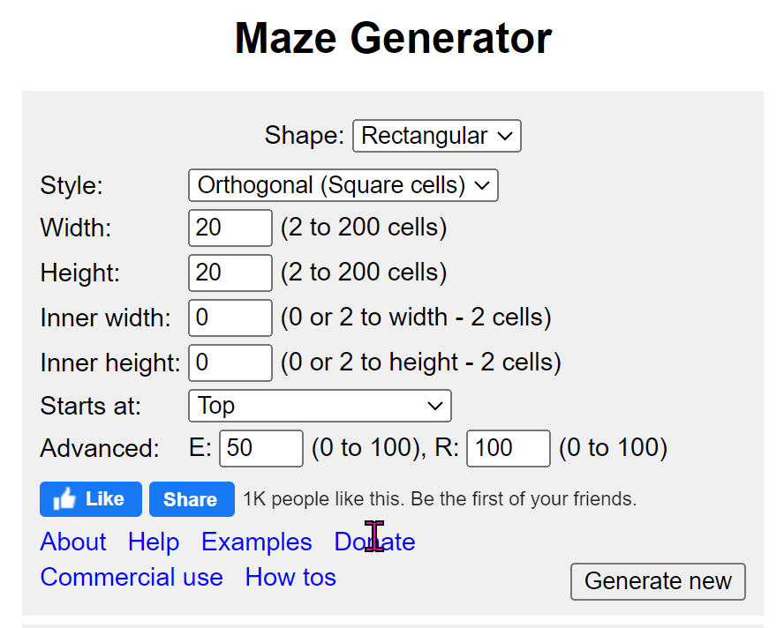Click the Height input field
Screen dimensions: 784x628
coord(230,273)
